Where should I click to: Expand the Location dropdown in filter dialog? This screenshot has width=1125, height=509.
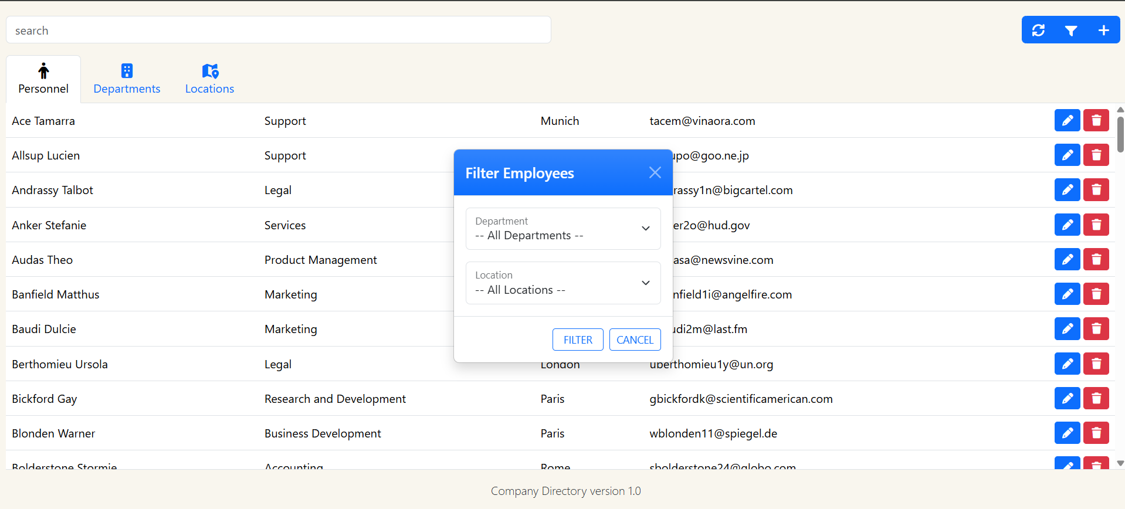point(562,283)
